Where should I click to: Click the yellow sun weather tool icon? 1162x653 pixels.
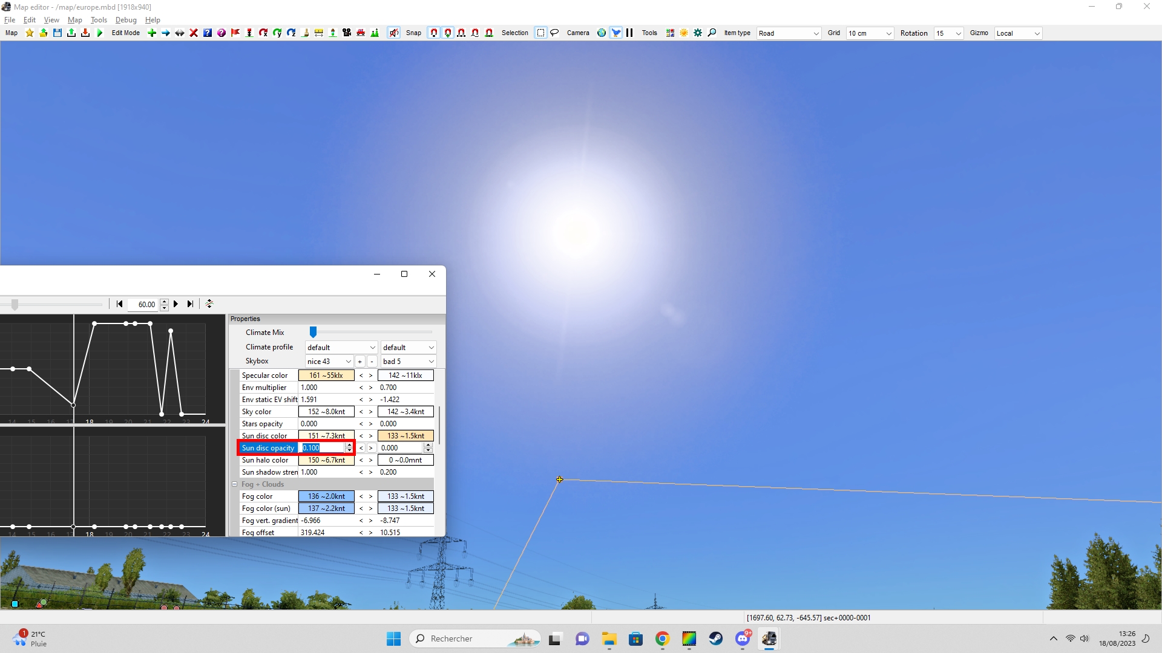(684, 33)
